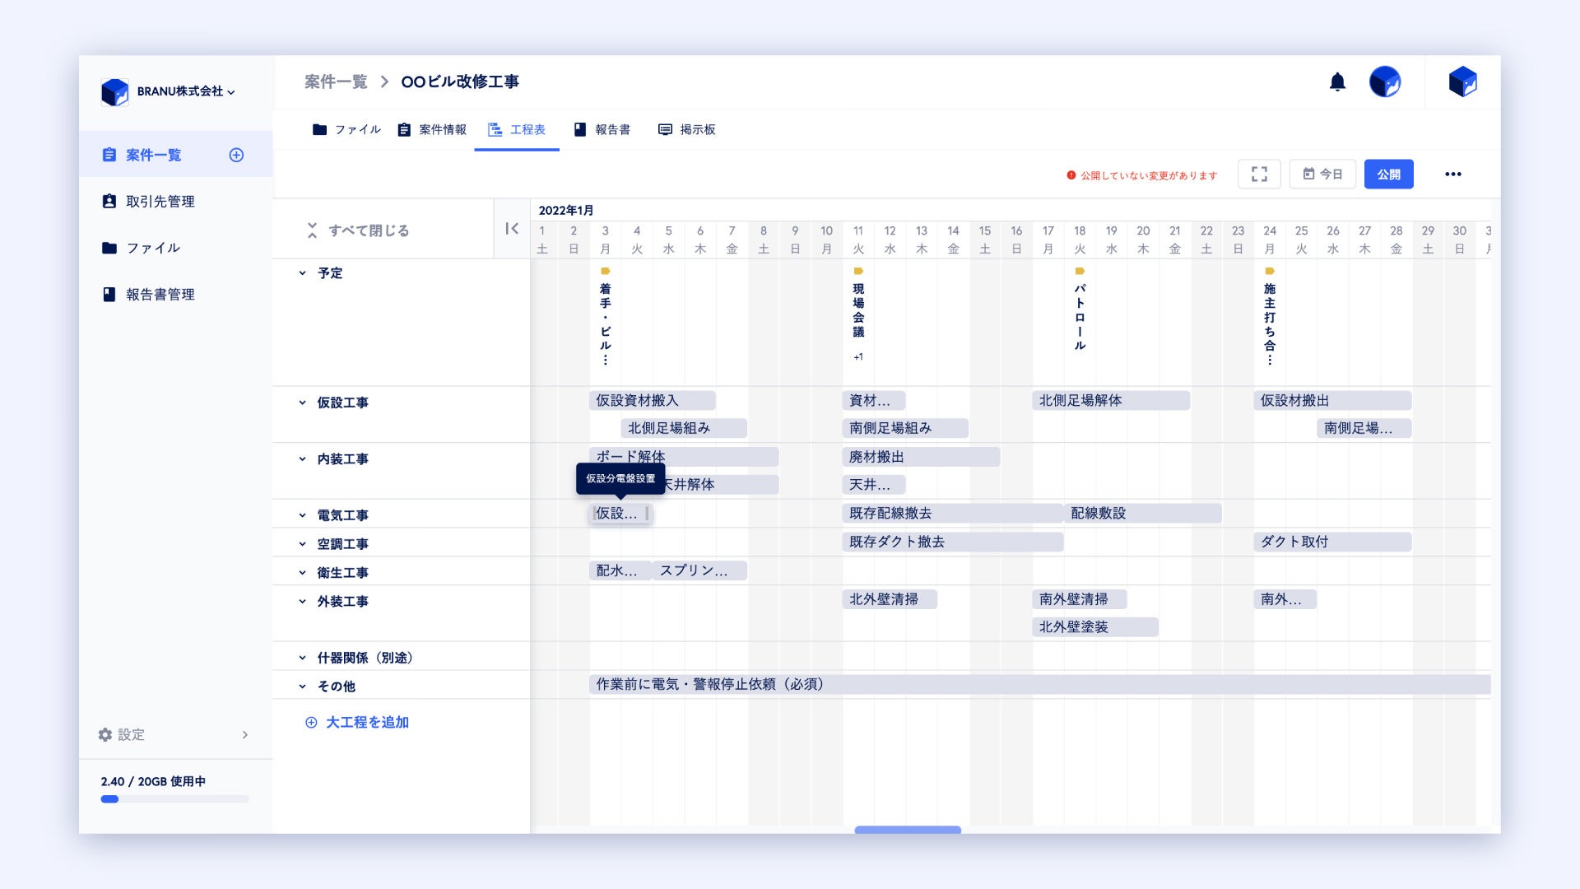
Task: Open the three-dots more options menu
Action: (x=1452, y=174)
